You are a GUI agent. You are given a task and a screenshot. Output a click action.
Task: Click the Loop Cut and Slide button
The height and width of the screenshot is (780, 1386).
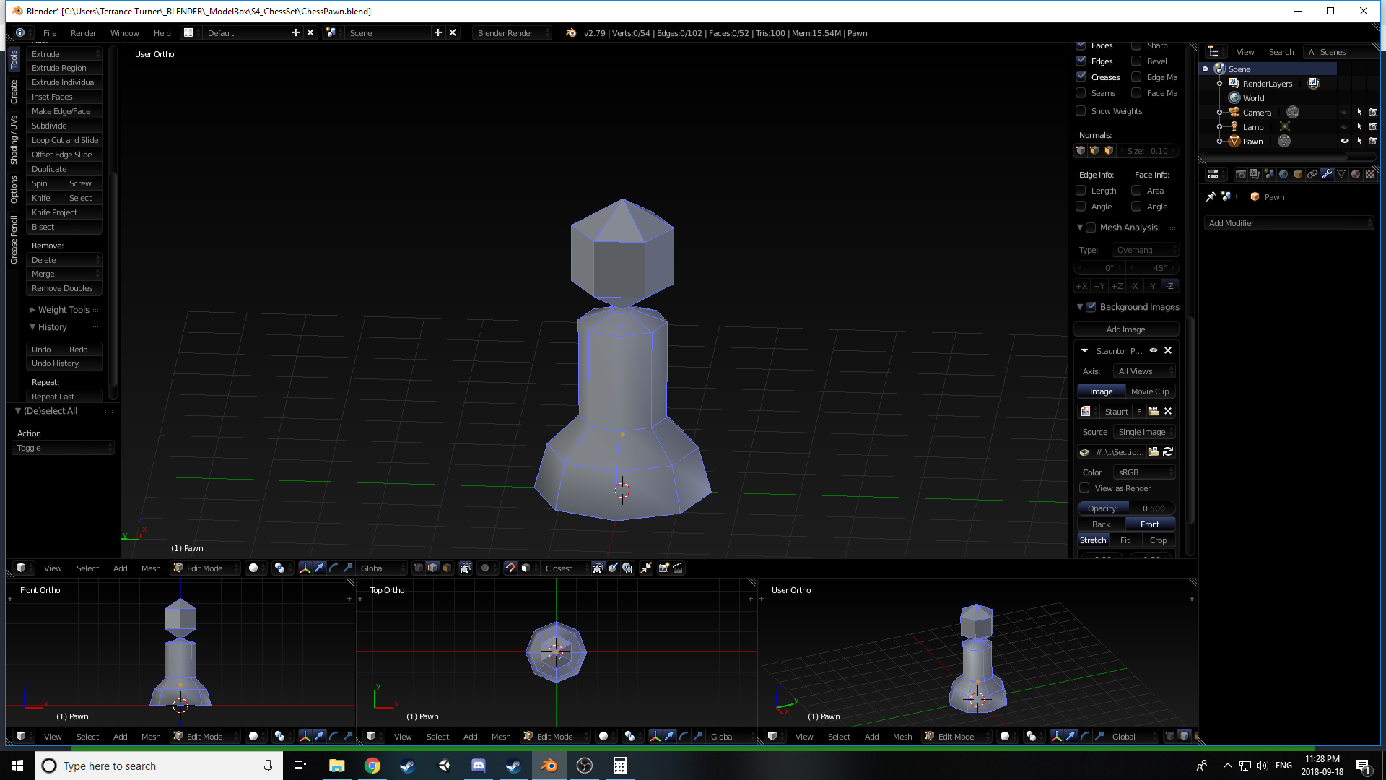pyautogui.click(x=64, y=140)
